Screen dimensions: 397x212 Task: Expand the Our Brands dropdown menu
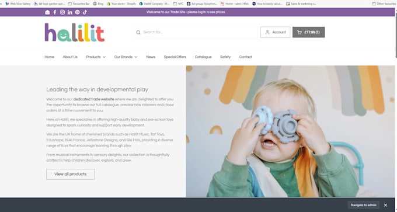pos(126,57)
